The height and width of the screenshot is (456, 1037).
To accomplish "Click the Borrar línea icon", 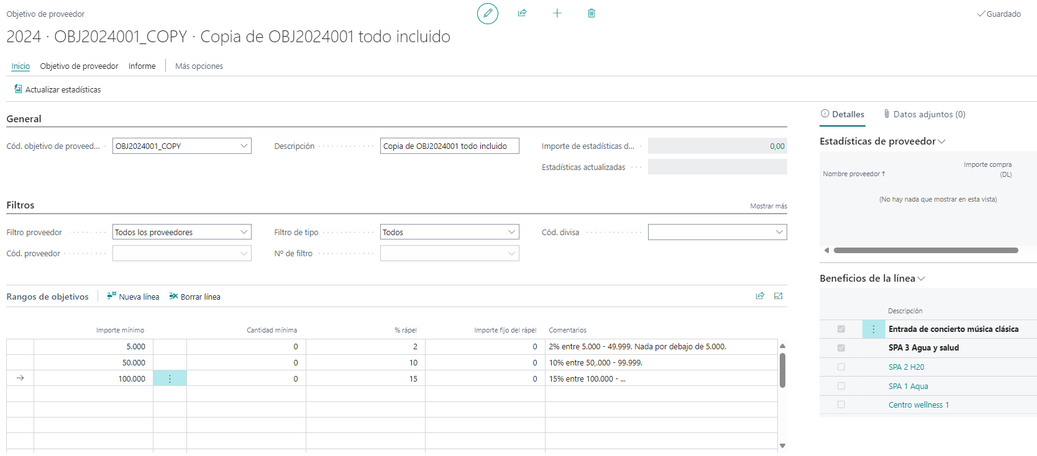I will point(174,297).
